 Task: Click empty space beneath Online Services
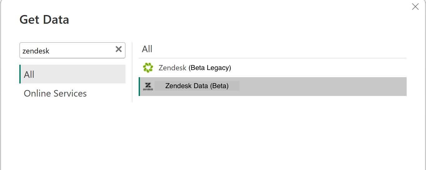72,131
